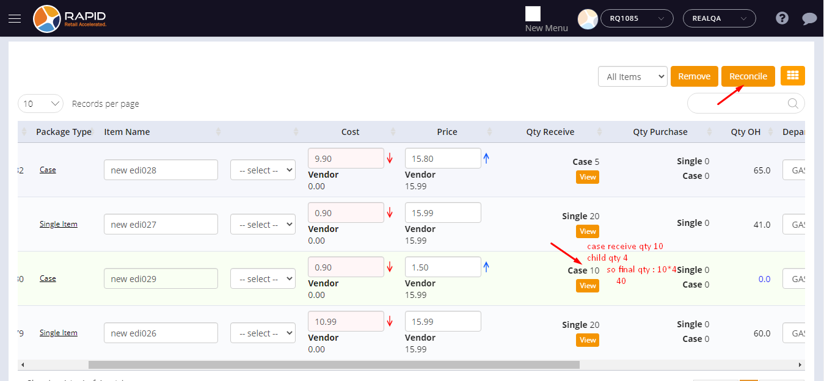Open the Single Item link for new edi027

[59, 224]
